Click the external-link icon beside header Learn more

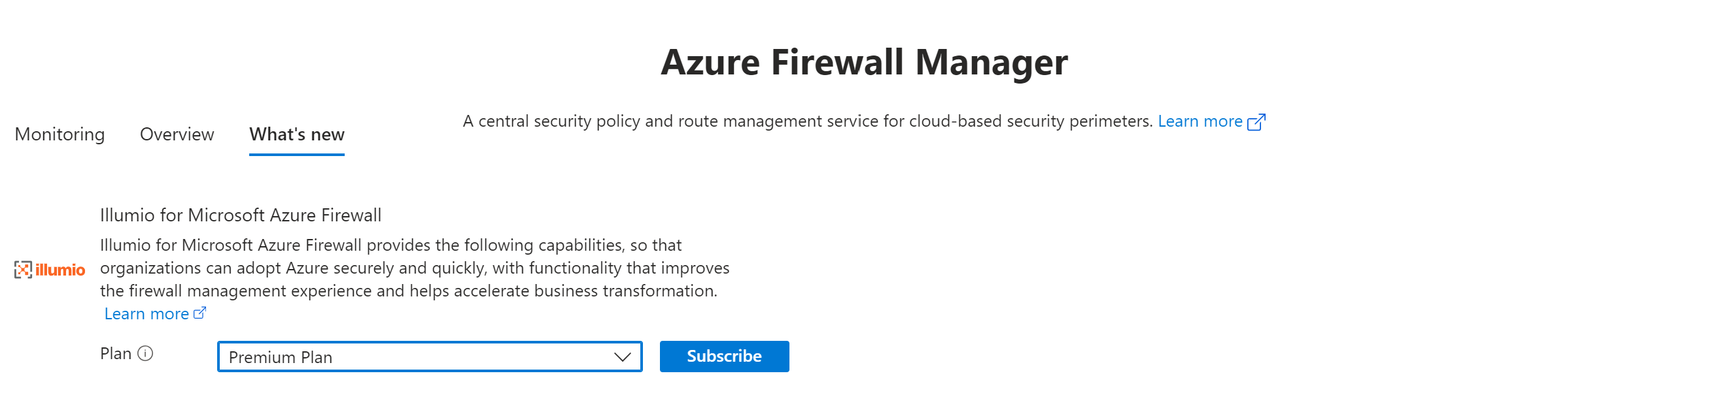coord(1256,122)
